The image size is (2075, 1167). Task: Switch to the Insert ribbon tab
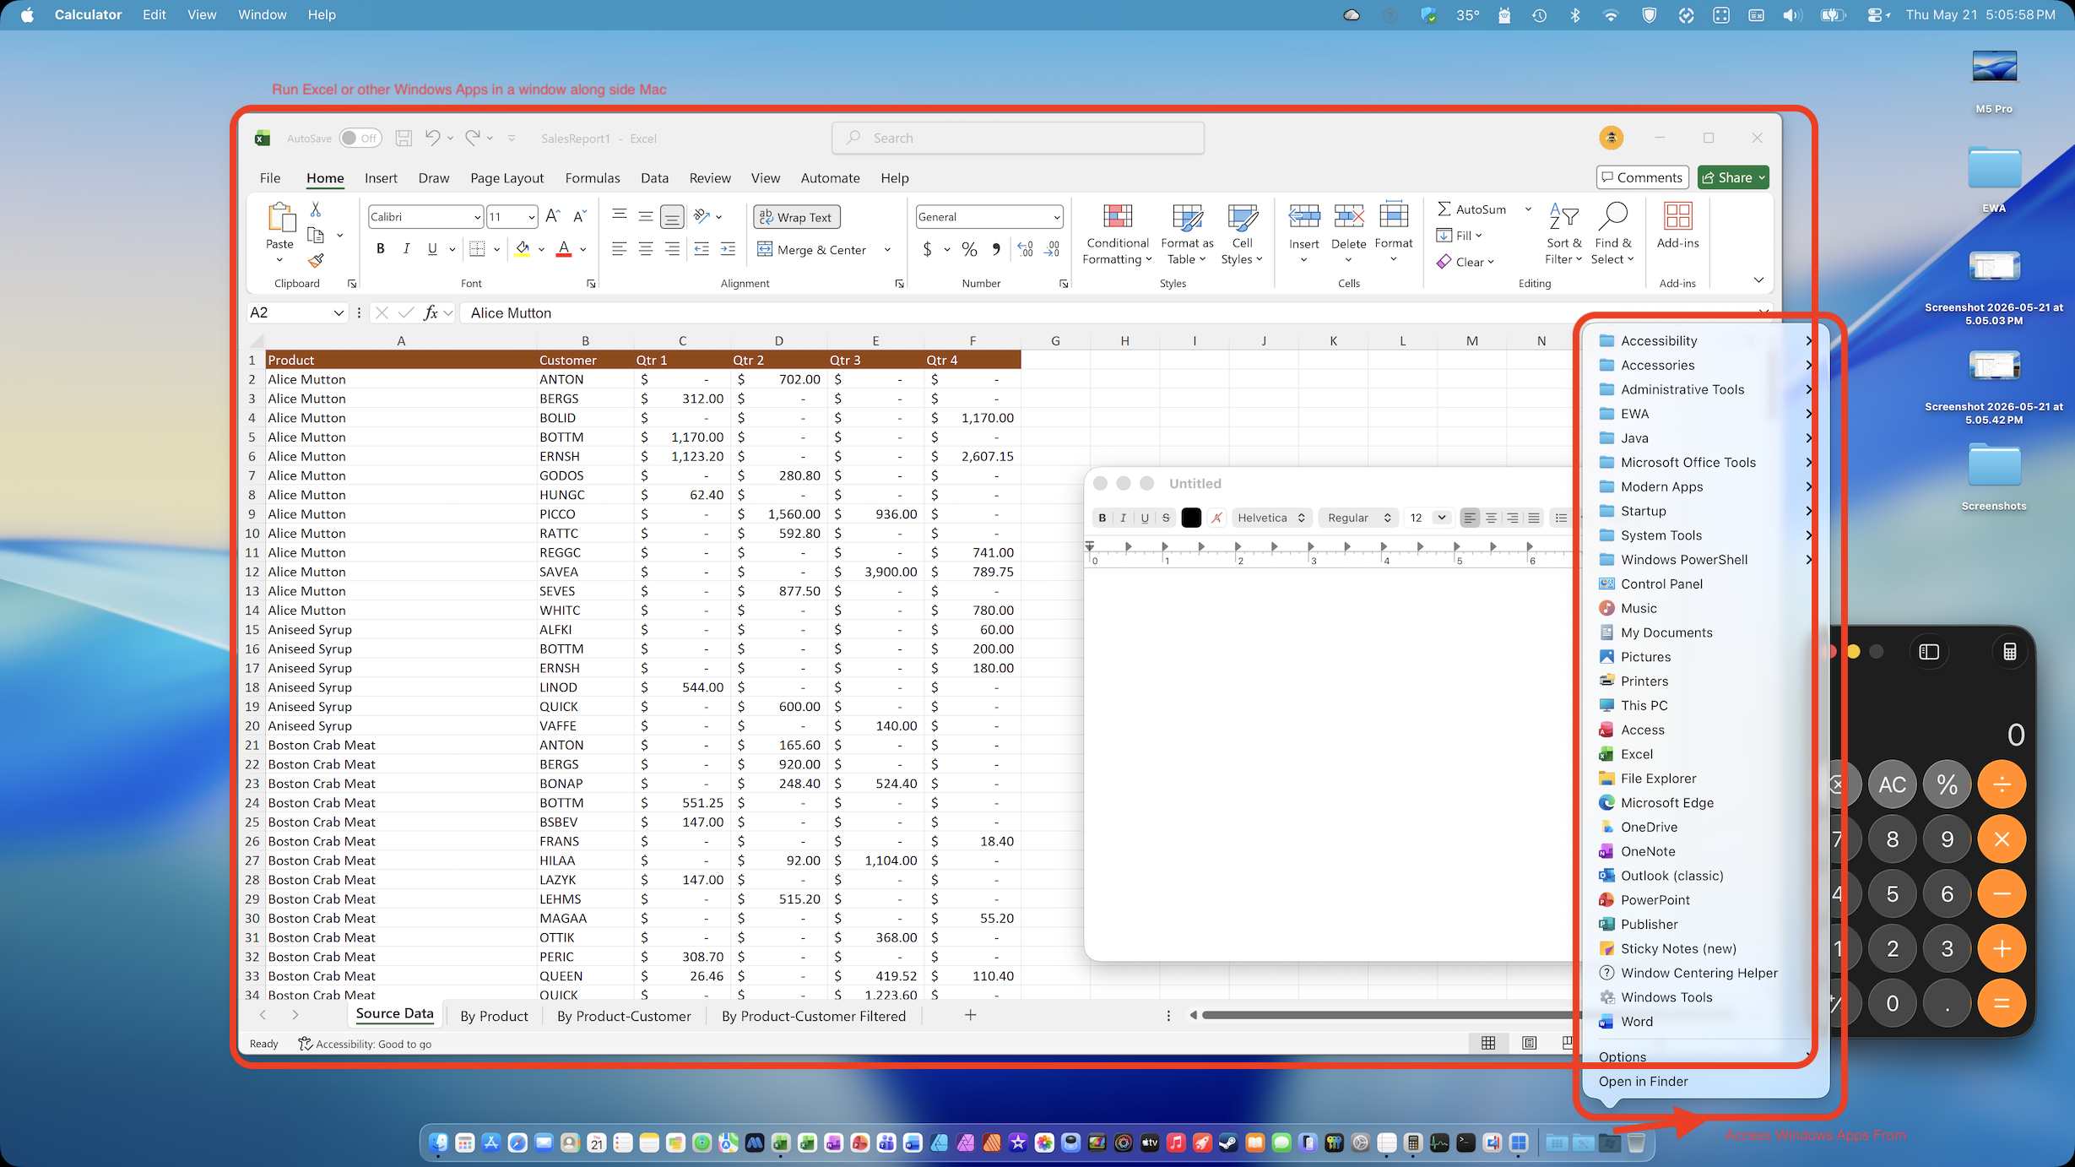(x=381, y=178)
